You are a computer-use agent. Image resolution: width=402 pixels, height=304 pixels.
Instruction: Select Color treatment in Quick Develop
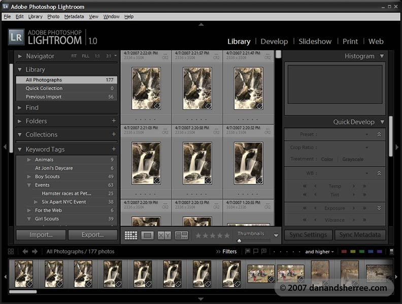pos(327,159)
